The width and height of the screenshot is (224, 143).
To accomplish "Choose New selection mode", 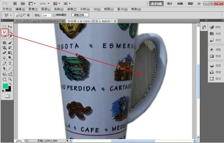I will 17,15.
